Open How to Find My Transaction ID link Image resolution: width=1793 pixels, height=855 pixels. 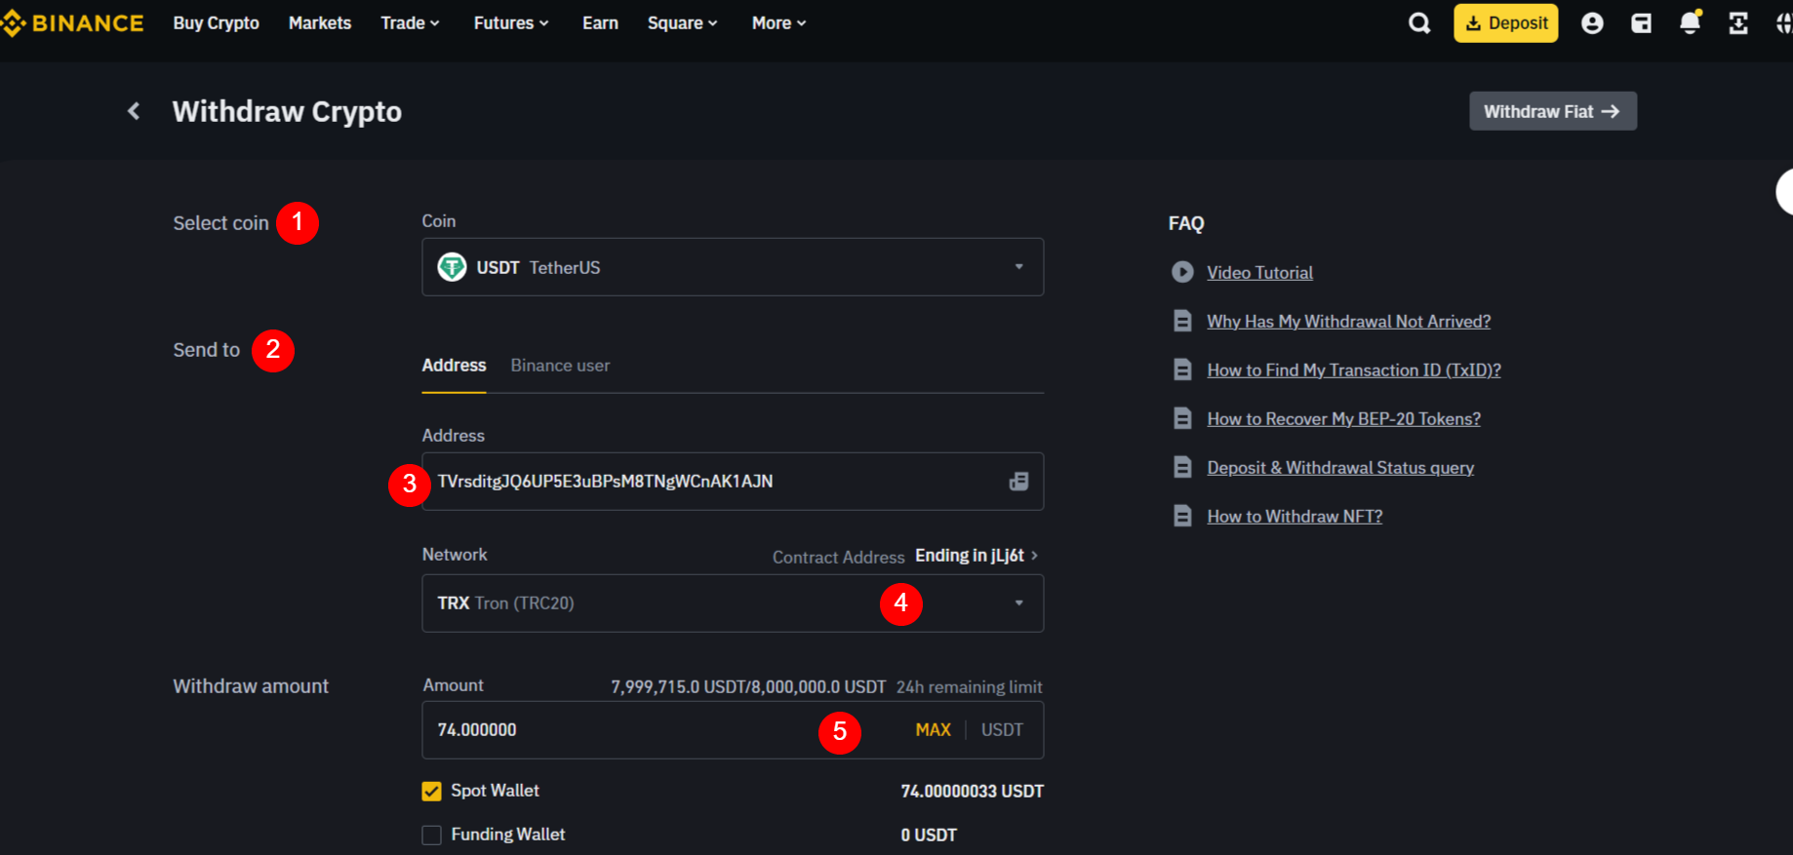(1354, 370)
